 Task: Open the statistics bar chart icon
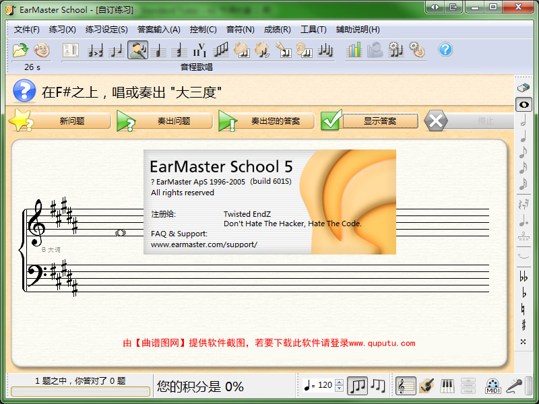(x=354, y=50)
